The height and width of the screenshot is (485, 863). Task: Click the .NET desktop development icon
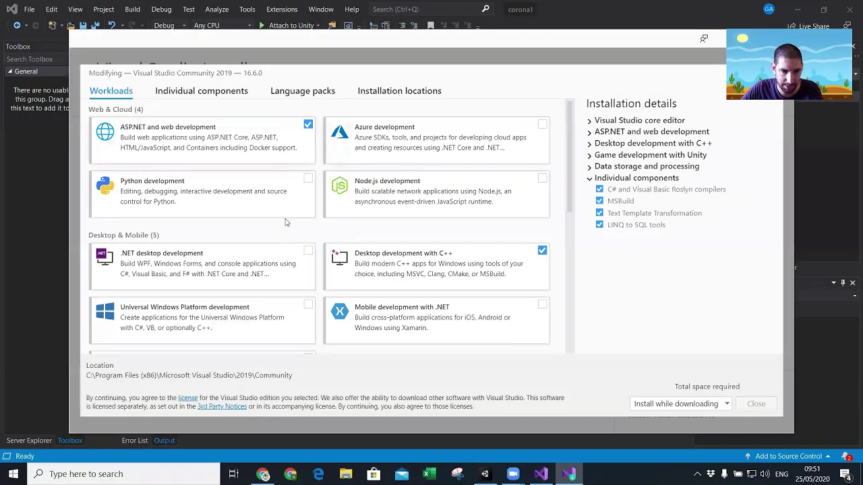(105, 257)
